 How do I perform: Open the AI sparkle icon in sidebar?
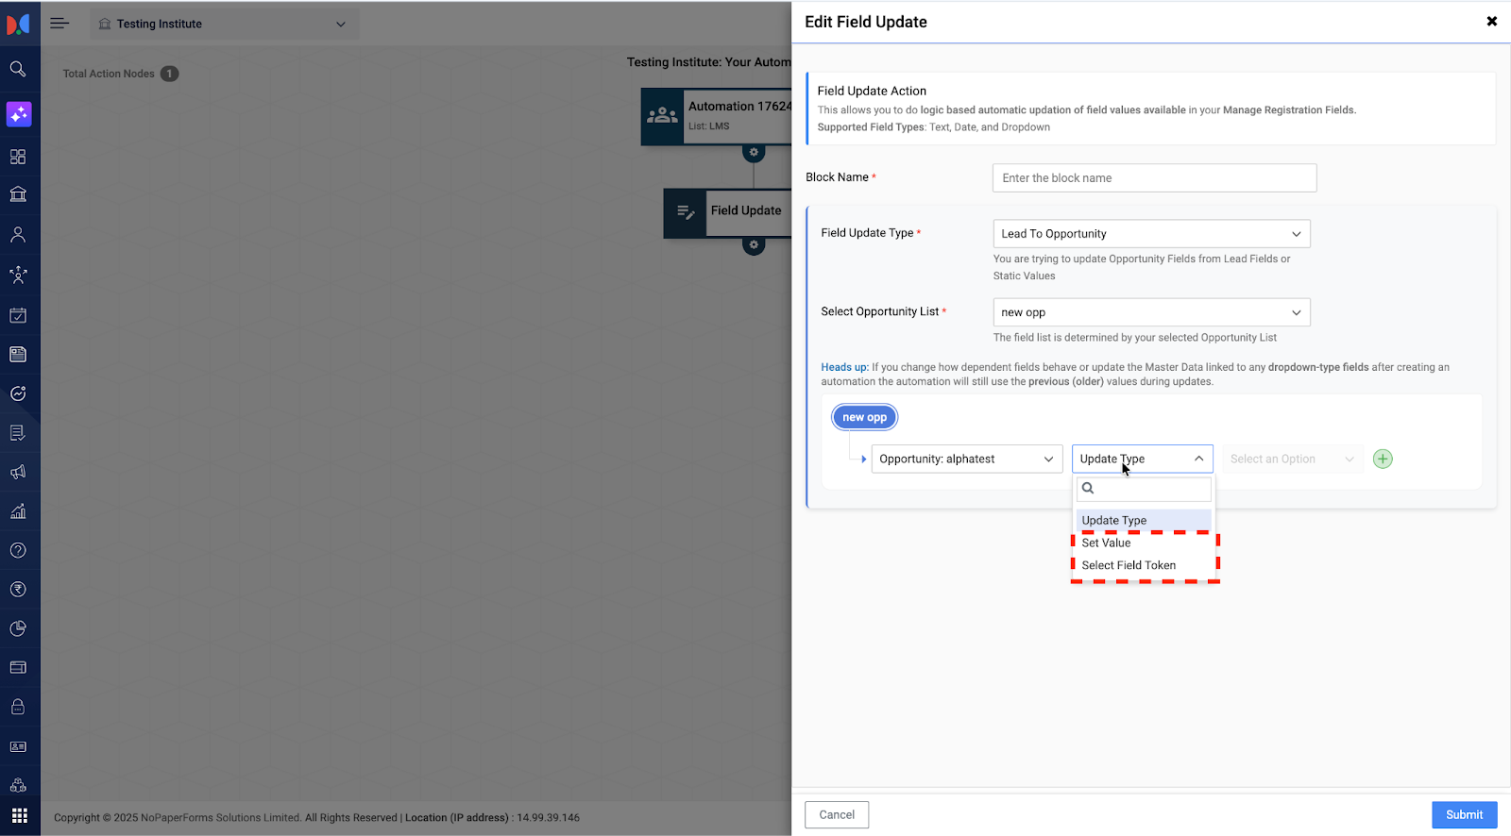(19, 114)
